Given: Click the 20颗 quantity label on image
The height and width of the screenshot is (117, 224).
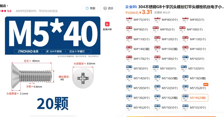Looking at the screenshot, I should pyautogui.click(x=53, y=104).
